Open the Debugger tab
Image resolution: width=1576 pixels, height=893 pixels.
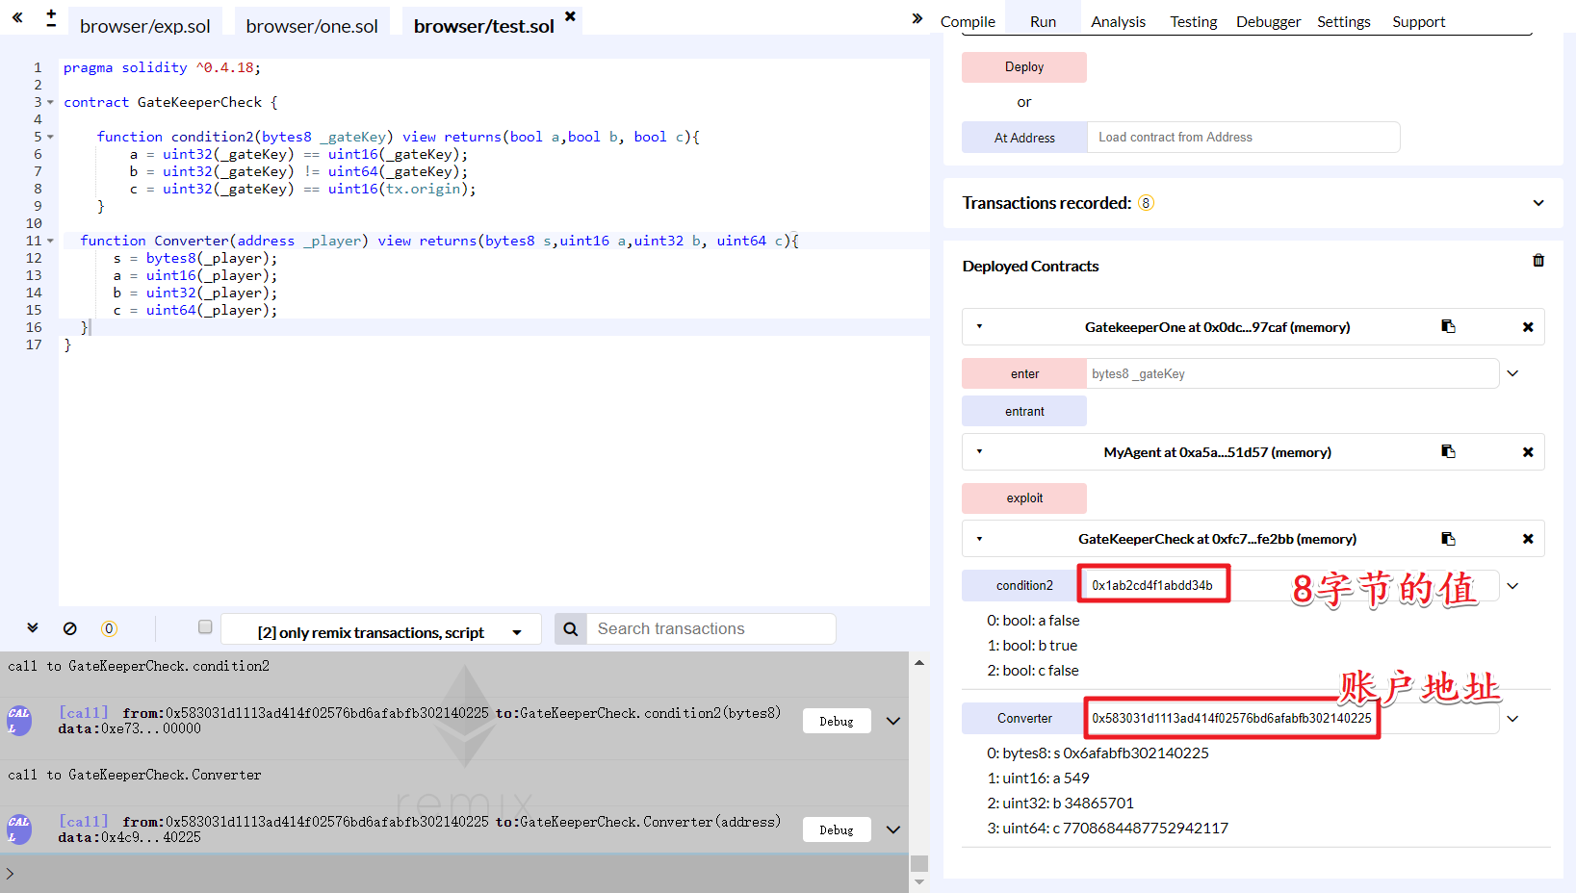[x=1268, y=21]
